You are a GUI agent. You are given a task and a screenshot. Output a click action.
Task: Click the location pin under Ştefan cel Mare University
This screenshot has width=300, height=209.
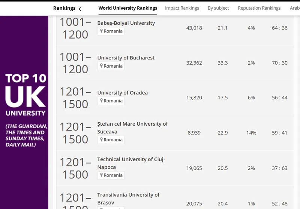(101, 139)
